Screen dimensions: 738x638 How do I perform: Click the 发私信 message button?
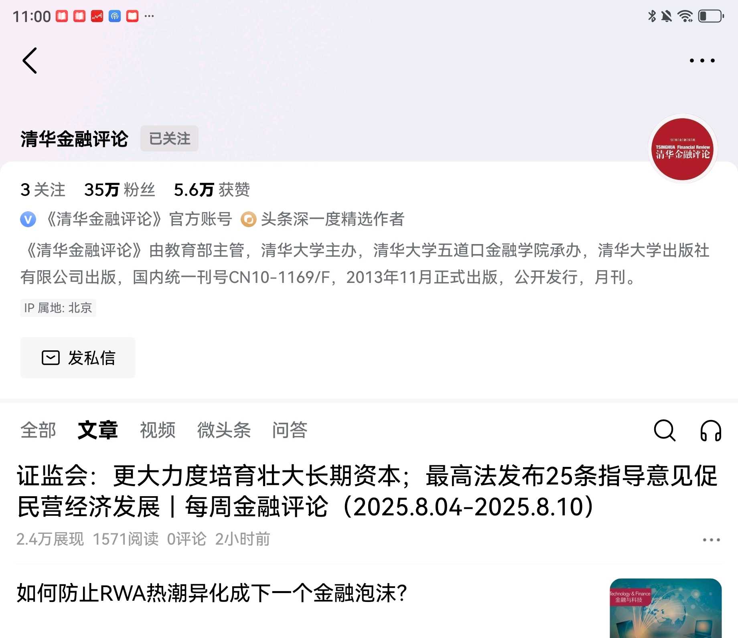coord(78,357)
